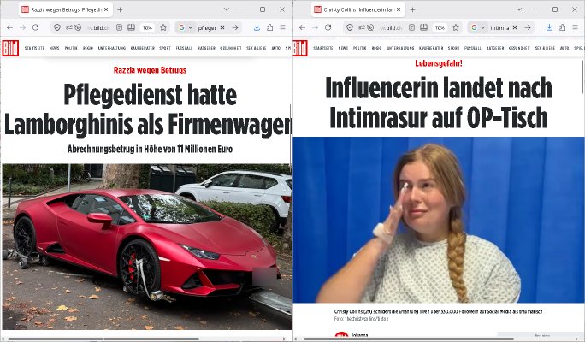The image size is (585, 342).
Task: Open new tab beside Christy Collins tab
Action: tap(412, 9)
